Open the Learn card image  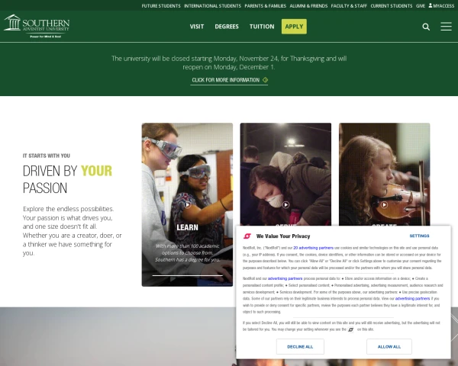[187, 204]
